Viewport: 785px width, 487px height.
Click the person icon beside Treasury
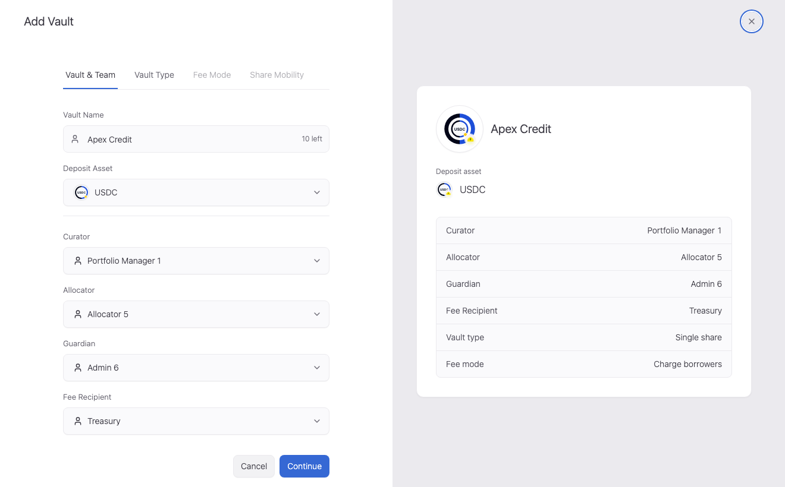[x=77, y=421]
